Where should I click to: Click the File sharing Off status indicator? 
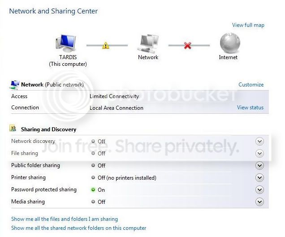93,153
